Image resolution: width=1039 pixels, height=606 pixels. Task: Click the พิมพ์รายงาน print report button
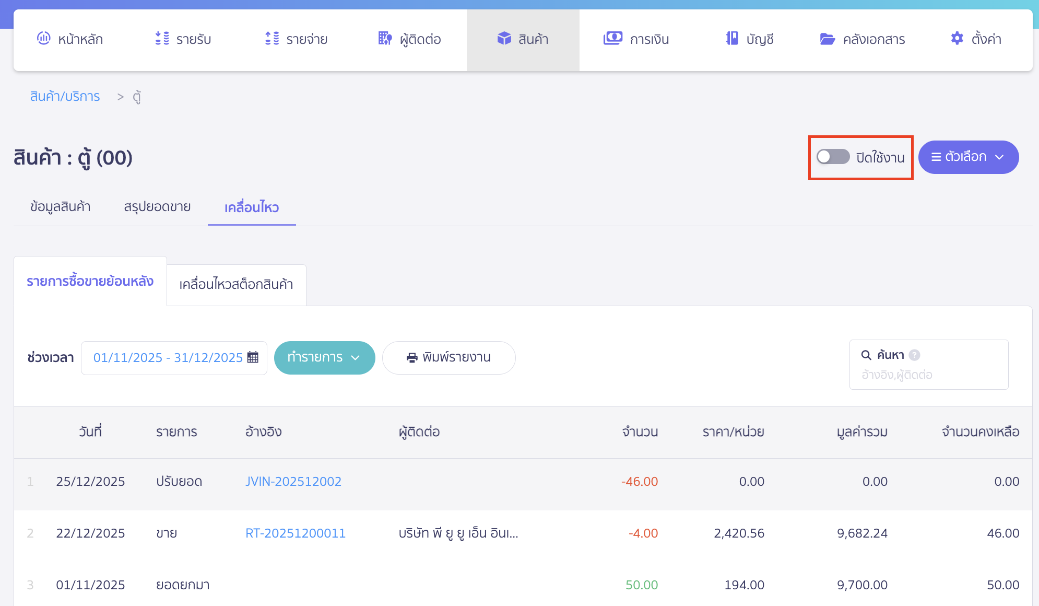point(448,357)
